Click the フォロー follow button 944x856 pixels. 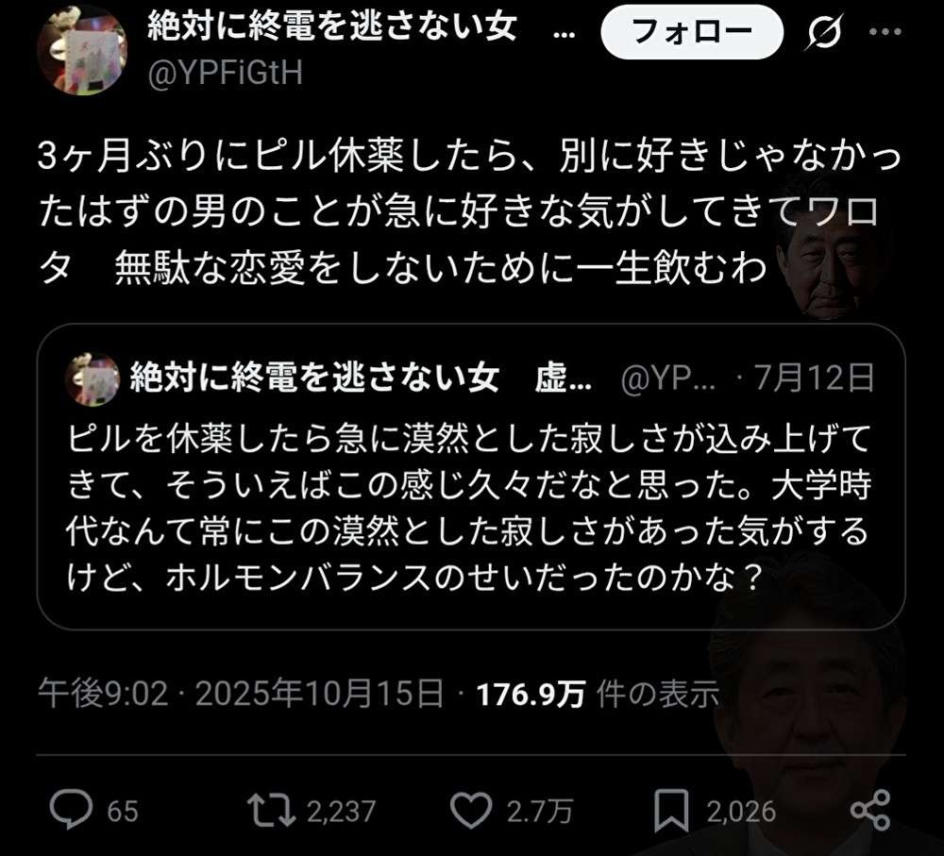[x=692, y=31]
